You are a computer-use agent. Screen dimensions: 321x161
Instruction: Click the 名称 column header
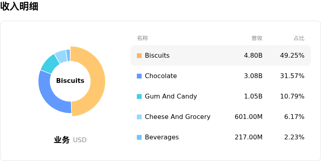point(142,38)
